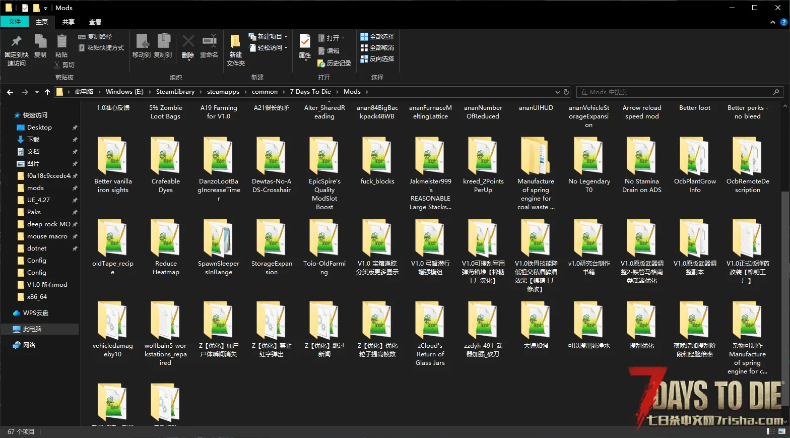The width and height of the screenshot is (790, 438).
Task: Open the Open (打开) dropdown in ribbon
Action: tap(332, 38)
